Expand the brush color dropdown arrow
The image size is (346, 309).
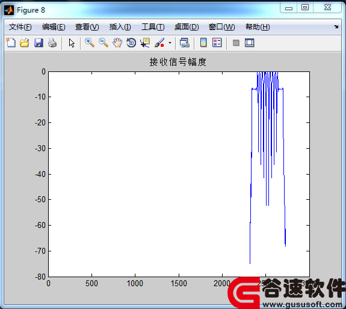click(170, 43)
